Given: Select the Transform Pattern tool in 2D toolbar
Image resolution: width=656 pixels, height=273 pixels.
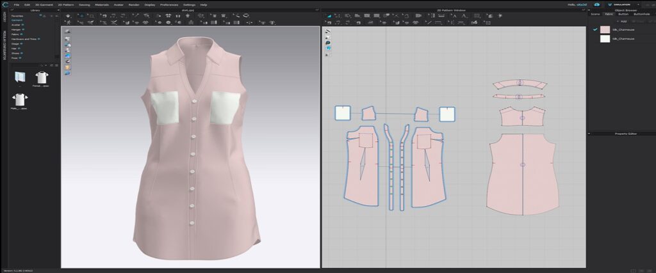Looking at the screenshot, I should coord(329,15).
